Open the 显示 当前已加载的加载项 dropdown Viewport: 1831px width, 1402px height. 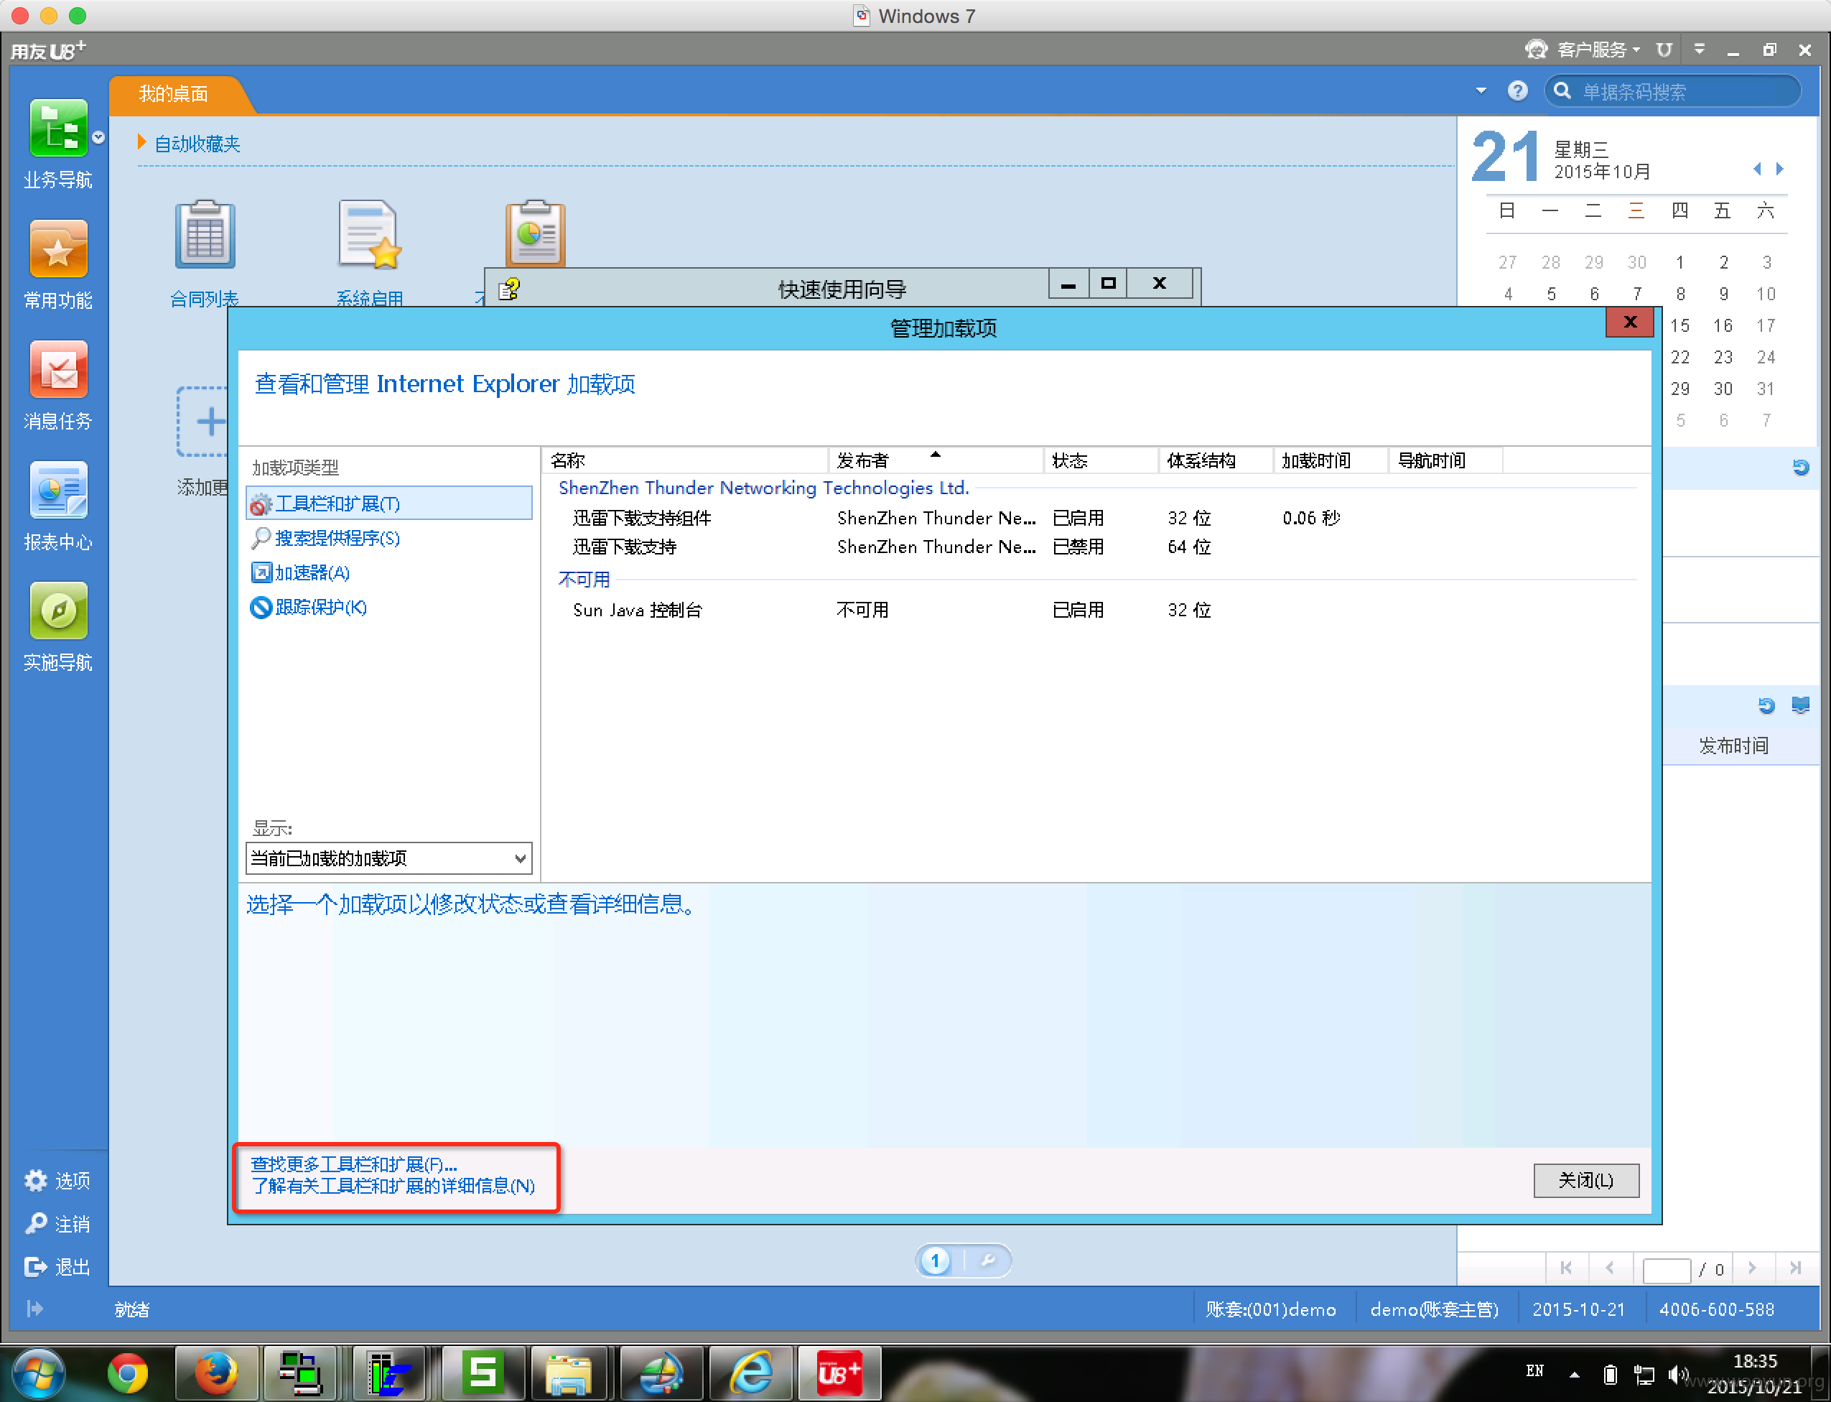[x=388, y=858]
